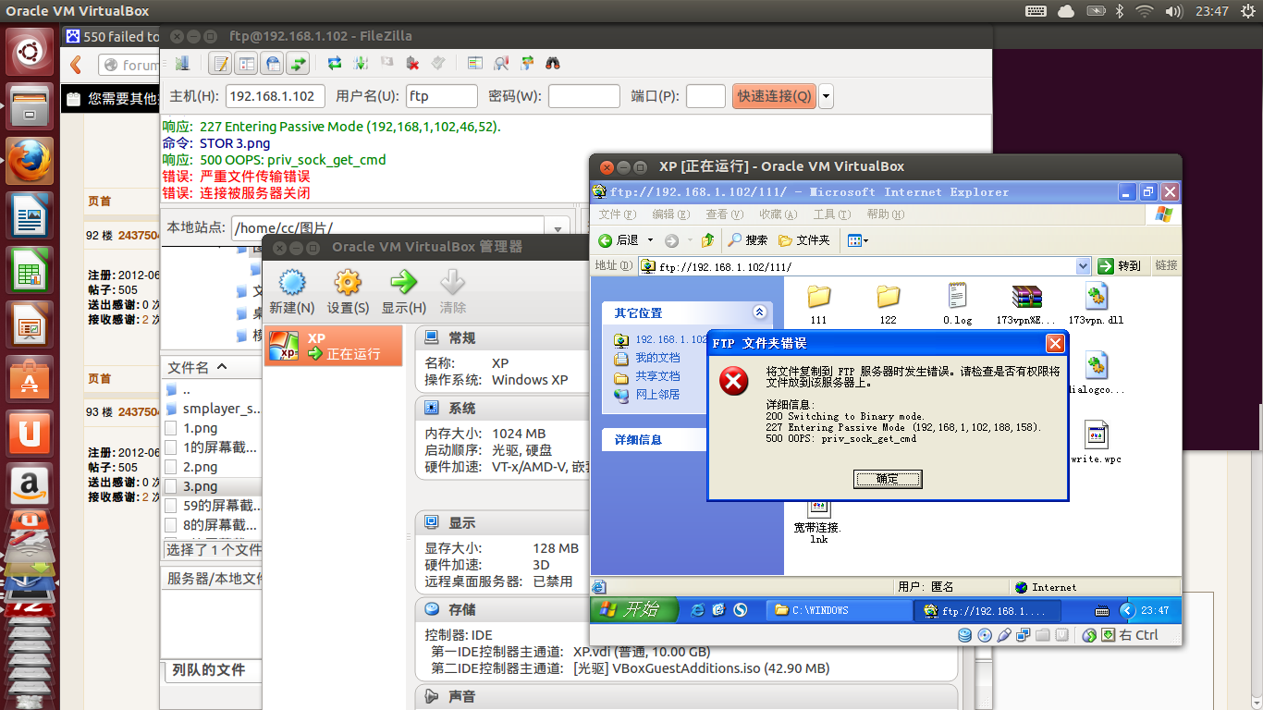Select the 173vpn.dll file icon
Viewport: 1263px width, 710px height.
1096,303
